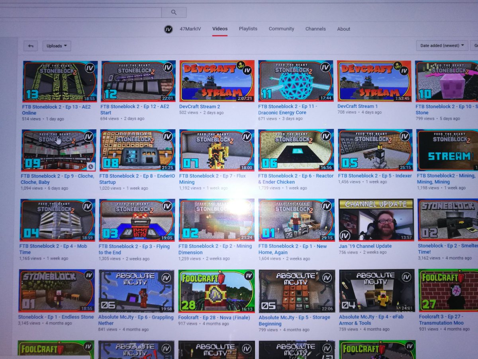Image resolution: width=478 pixels, height=359 pixels.
Task: Click the back arrow button
Action: pos(30,46)
